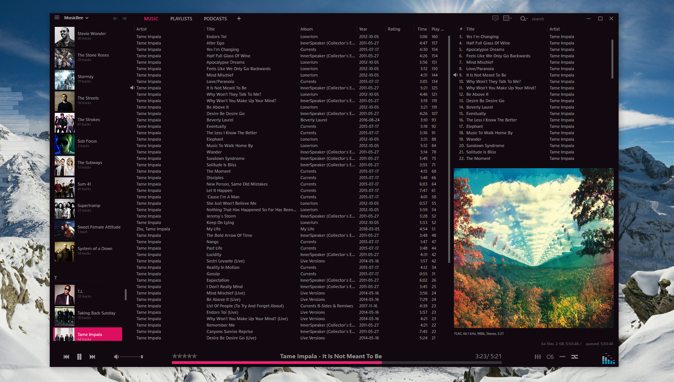
Task: Pause the current track
Action: (x=79, y=357)
